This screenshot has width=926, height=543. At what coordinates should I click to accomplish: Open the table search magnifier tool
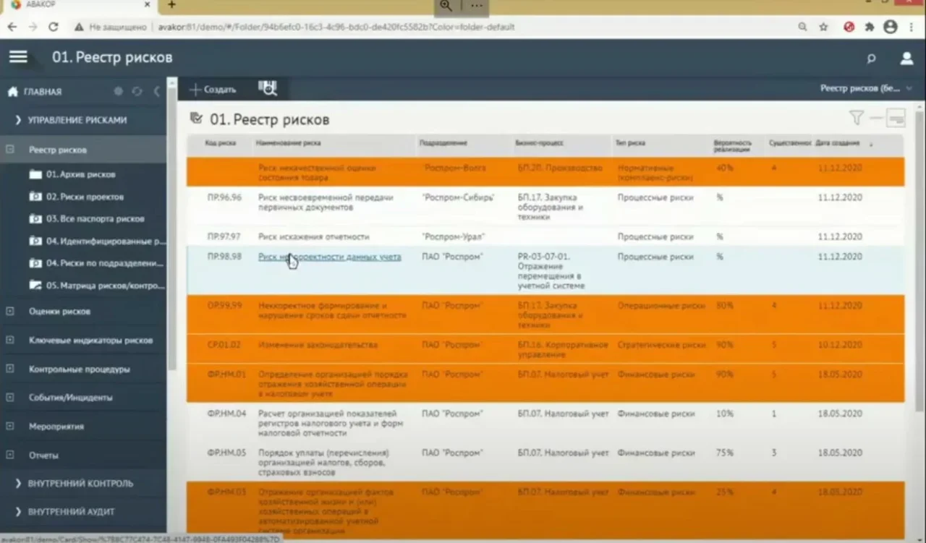pos(268,89)
